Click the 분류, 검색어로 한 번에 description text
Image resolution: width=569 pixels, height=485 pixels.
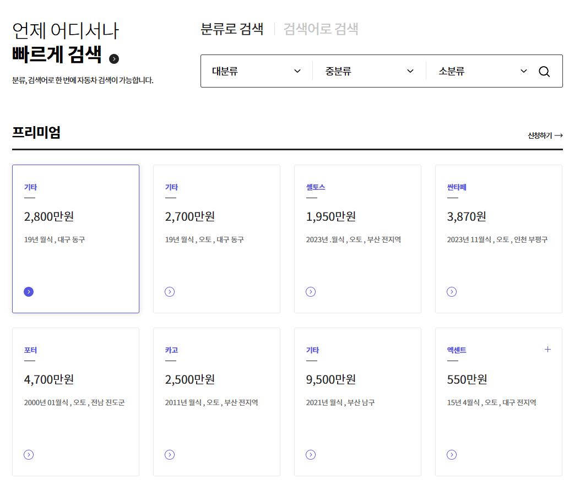pyautogui.click(x=83, y=80)
